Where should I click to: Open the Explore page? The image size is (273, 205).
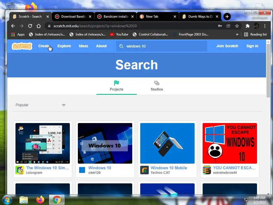tap(64, 46)
